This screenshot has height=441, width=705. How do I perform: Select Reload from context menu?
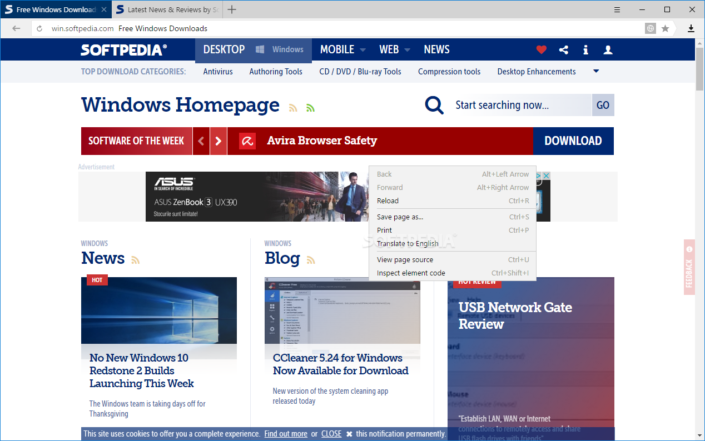[x=453, y=201]
